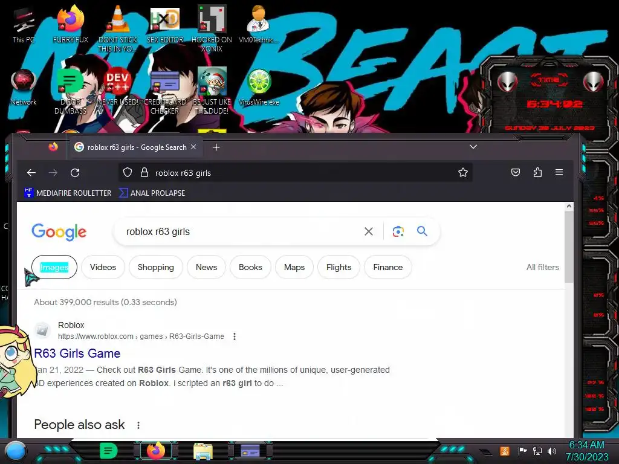The image size is (619, 464).
Task: Reload the Google search page
Action: 75,172
